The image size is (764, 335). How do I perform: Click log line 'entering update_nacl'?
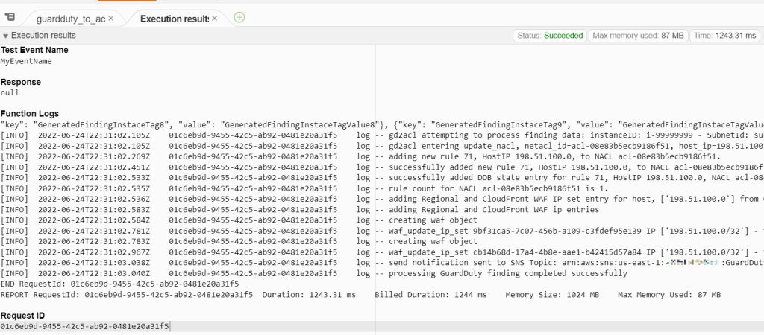point(382,146)
